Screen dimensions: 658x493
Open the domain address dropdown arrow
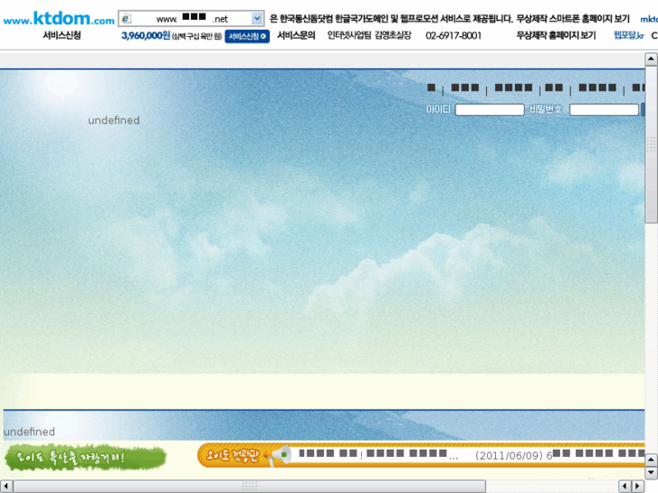click(257, 18)
